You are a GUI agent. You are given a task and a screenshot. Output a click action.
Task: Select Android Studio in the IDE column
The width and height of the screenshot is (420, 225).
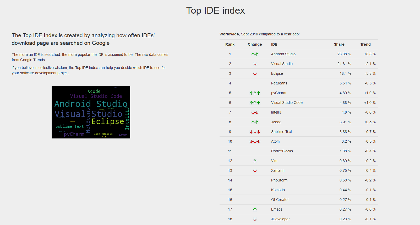[283, 54]
